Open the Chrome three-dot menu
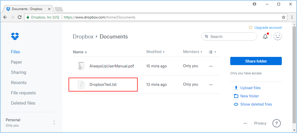 [x=292, y=17]
